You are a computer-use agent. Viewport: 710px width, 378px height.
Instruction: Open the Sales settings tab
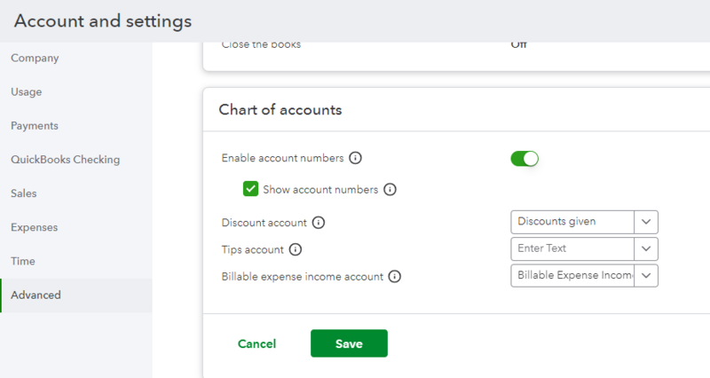[x=24, y=193]
